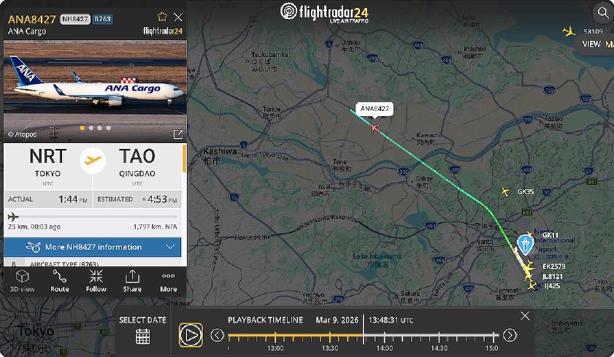Open the map search magnifier
Image resolution: width=614 pixels, height=357 pixels.
point(602,13)
